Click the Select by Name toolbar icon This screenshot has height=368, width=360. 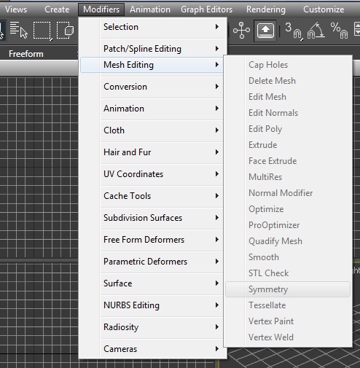coord(19,30)
